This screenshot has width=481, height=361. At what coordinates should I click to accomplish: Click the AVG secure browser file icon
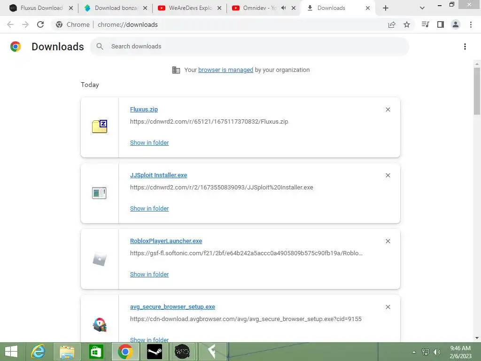(x=100, y=325)
